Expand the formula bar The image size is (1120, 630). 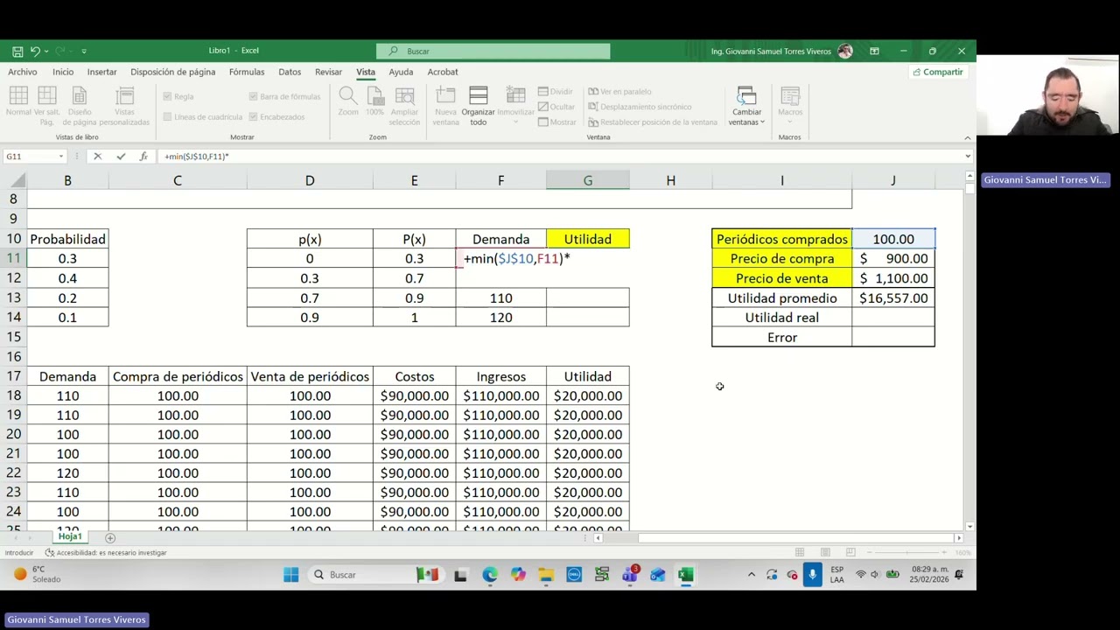(x=968, y=157)
